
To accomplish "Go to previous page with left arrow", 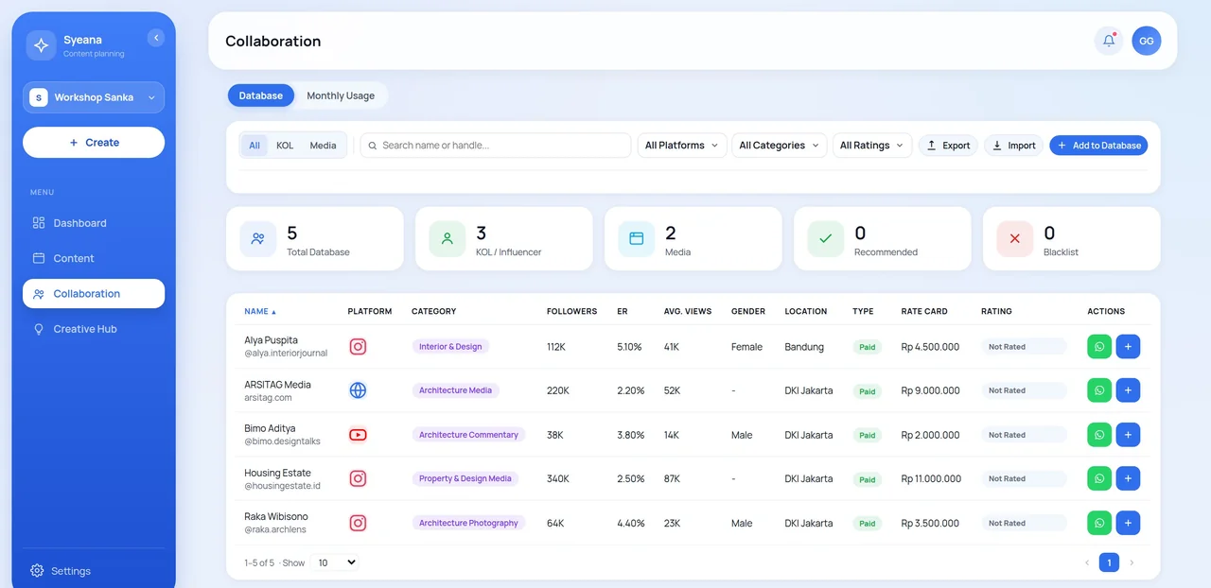I will click(1086, 562).
